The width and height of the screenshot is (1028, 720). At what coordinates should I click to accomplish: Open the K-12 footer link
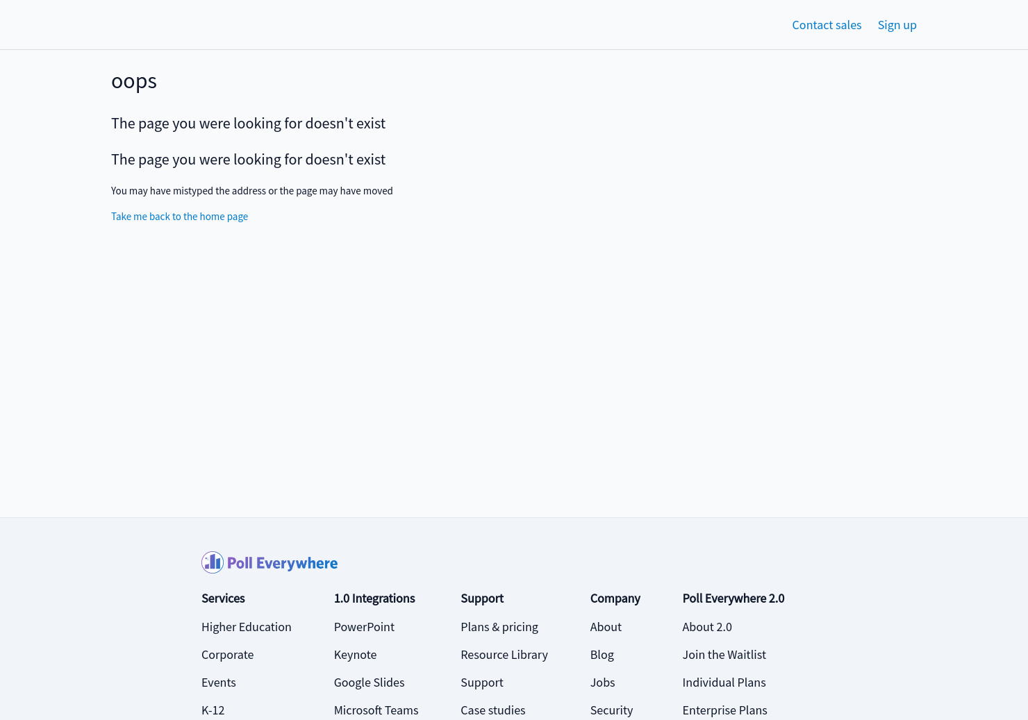(213, 710)
